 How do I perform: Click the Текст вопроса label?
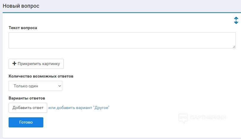pyautogui.click(x=23, y=28)
